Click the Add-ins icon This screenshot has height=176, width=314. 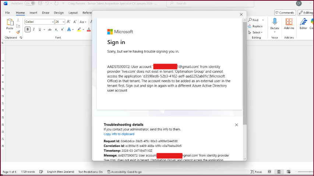[x=289, y=22]
